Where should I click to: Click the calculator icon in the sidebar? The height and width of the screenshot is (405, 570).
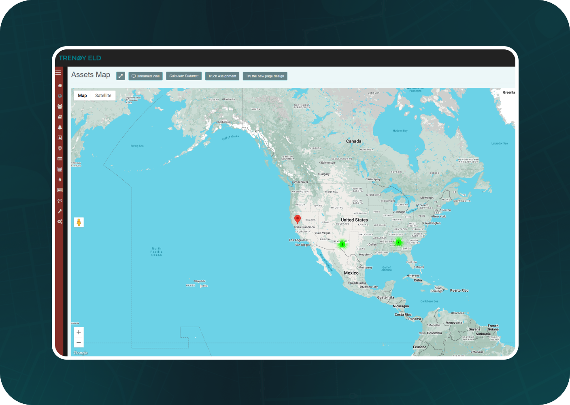point(60,169)
